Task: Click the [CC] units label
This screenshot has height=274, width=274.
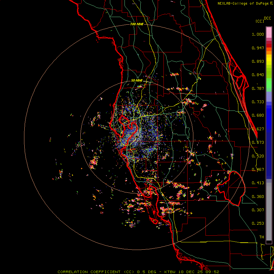Action: [260, 21]
